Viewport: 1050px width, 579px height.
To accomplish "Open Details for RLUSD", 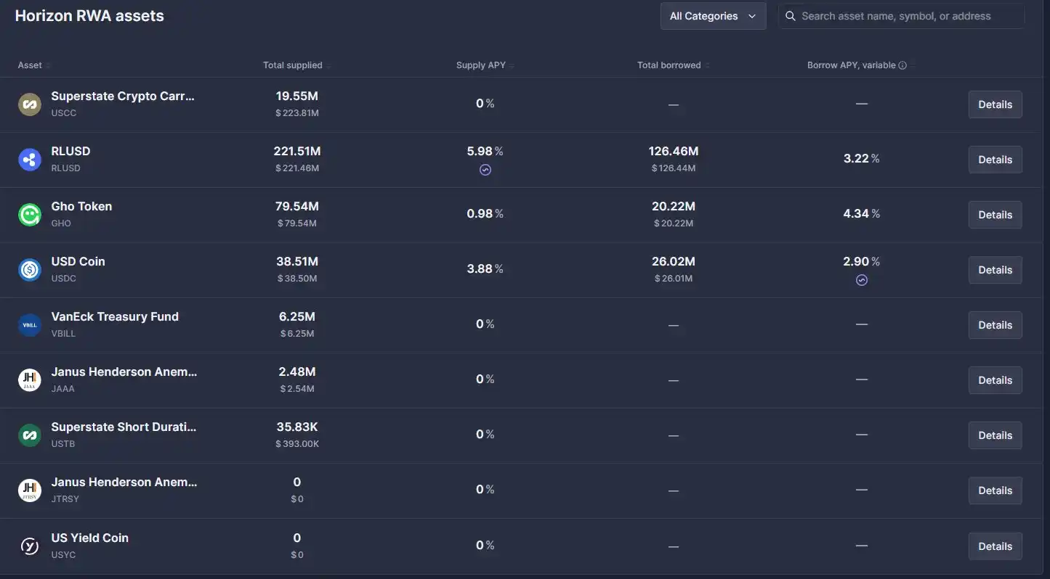I will click(995, 157).
